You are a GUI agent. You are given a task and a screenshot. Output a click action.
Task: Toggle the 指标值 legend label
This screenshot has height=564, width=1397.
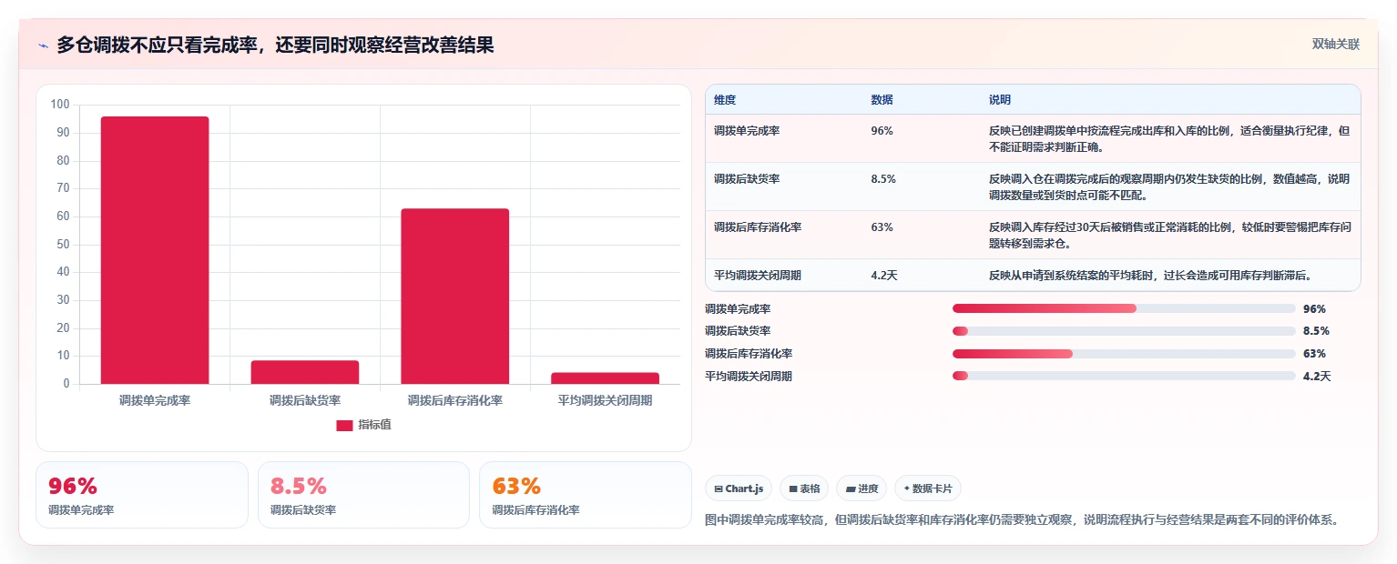[374, 425]
